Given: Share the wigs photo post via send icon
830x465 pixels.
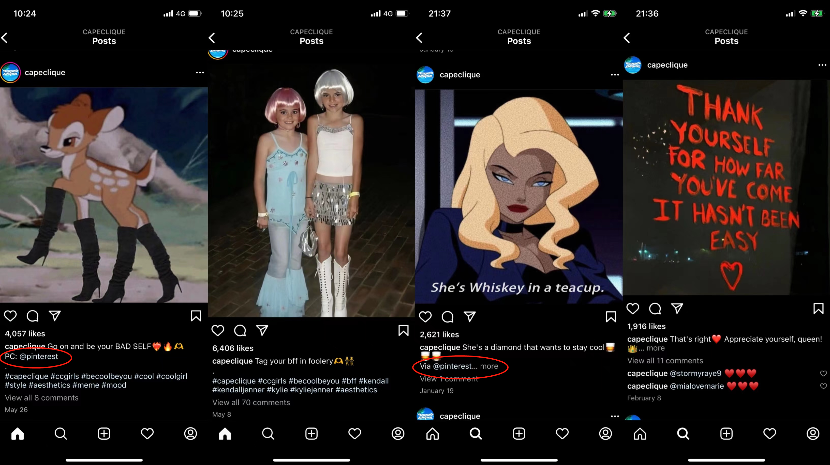Looking at the screenshot, I should click(x=262, y=330).
